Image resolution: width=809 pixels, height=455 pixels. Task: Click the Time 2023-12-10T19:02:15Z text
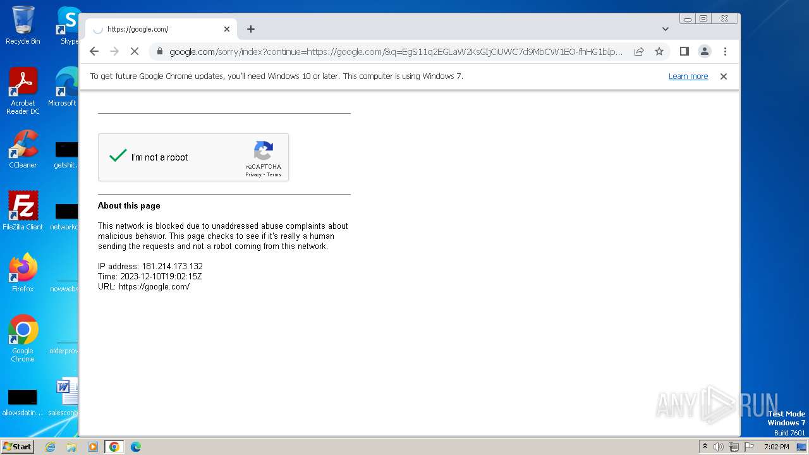click(x=150, y=277)
